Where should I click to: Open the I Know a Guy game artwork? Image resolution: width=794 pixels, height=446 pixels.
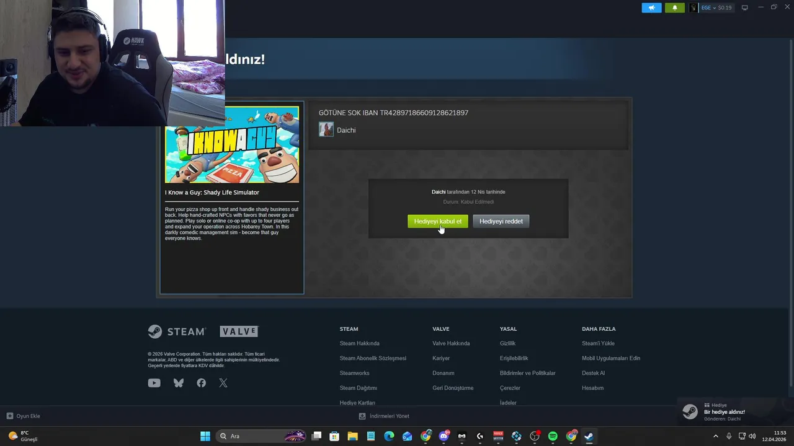[x=232, y=144]
